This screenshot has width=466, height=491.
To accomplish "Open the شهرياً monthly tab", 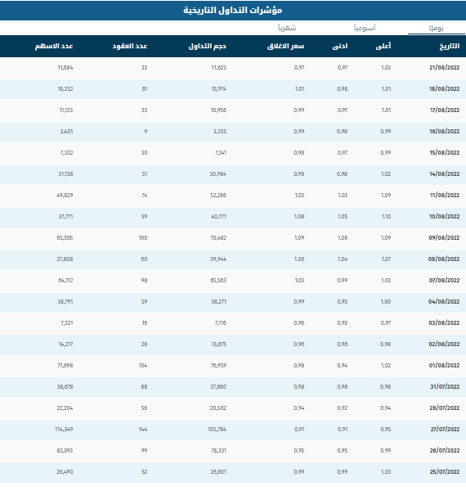I will coord(287,28).
